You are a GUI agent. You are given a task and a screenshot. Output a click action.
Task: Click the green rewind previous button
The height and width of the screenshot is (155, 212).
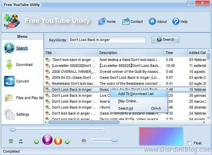(37, 142)
